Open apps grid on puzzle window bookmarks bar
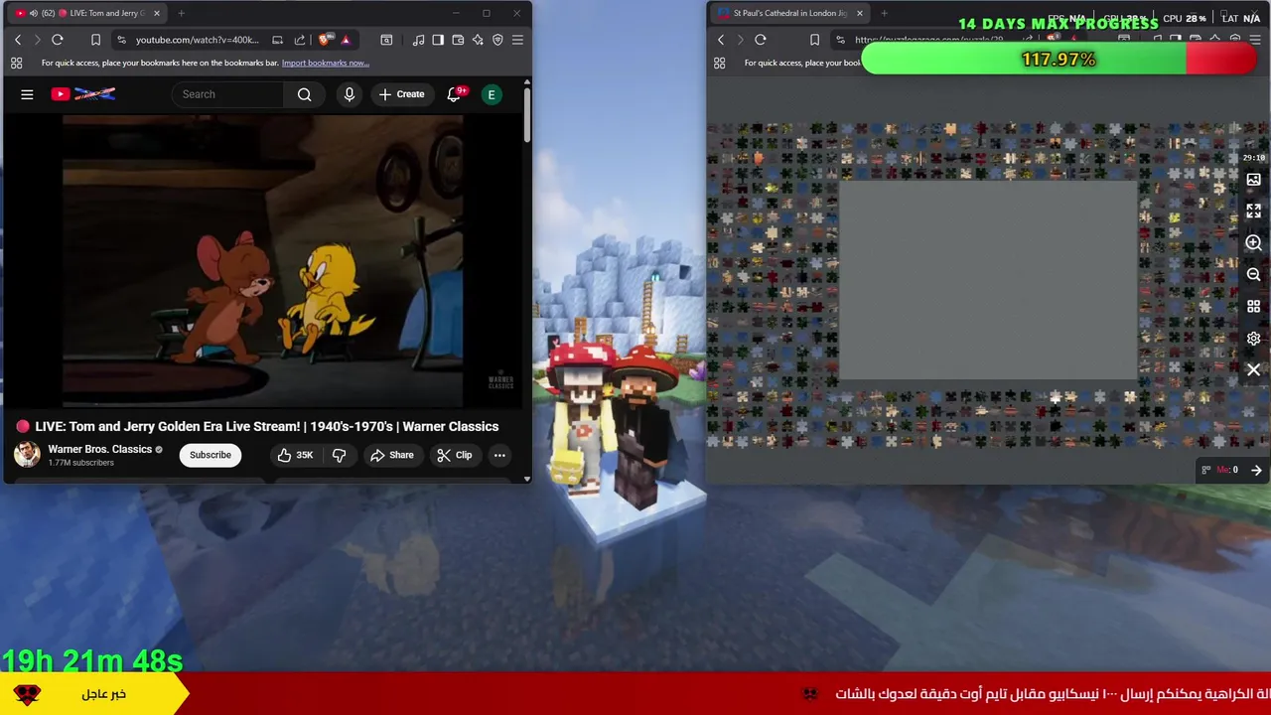 [720, 63]
